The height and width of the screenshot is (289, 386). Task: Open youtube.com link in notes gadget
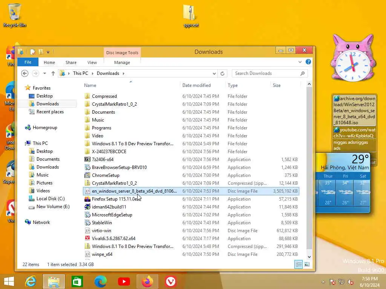pos(354,133)
